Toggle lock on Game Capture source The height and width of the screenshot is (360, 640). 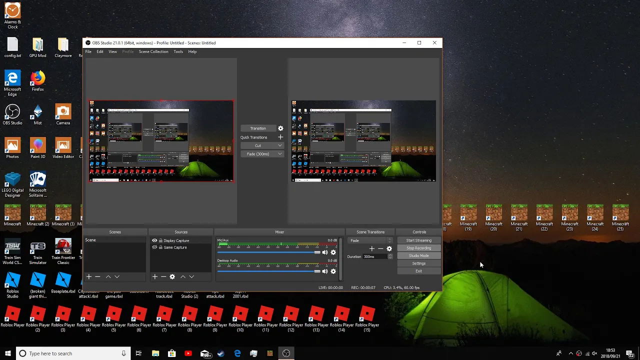point(160,247)
